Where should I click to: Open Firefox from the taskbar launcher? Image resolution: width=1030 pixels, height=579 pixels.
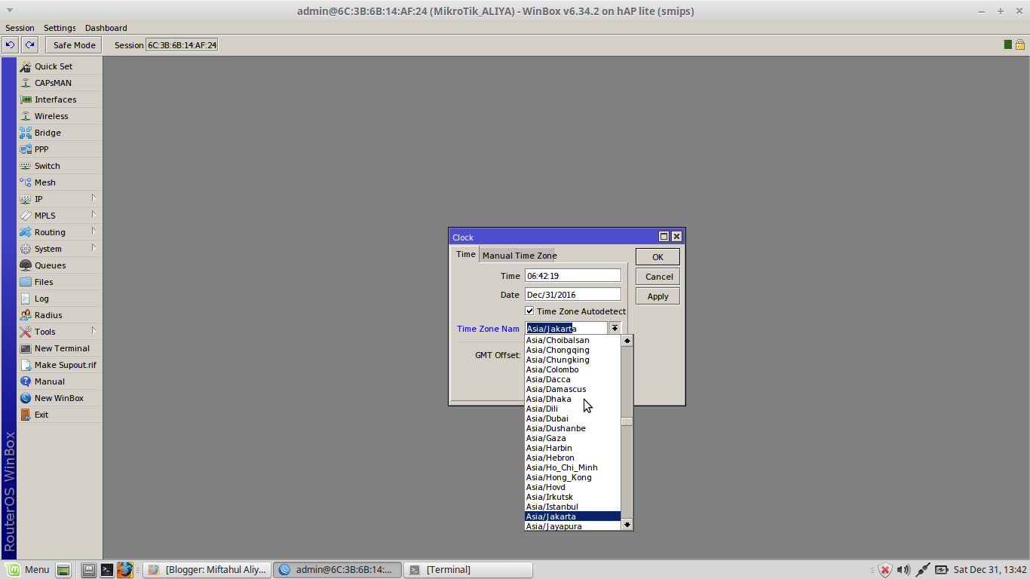(125, 570)
